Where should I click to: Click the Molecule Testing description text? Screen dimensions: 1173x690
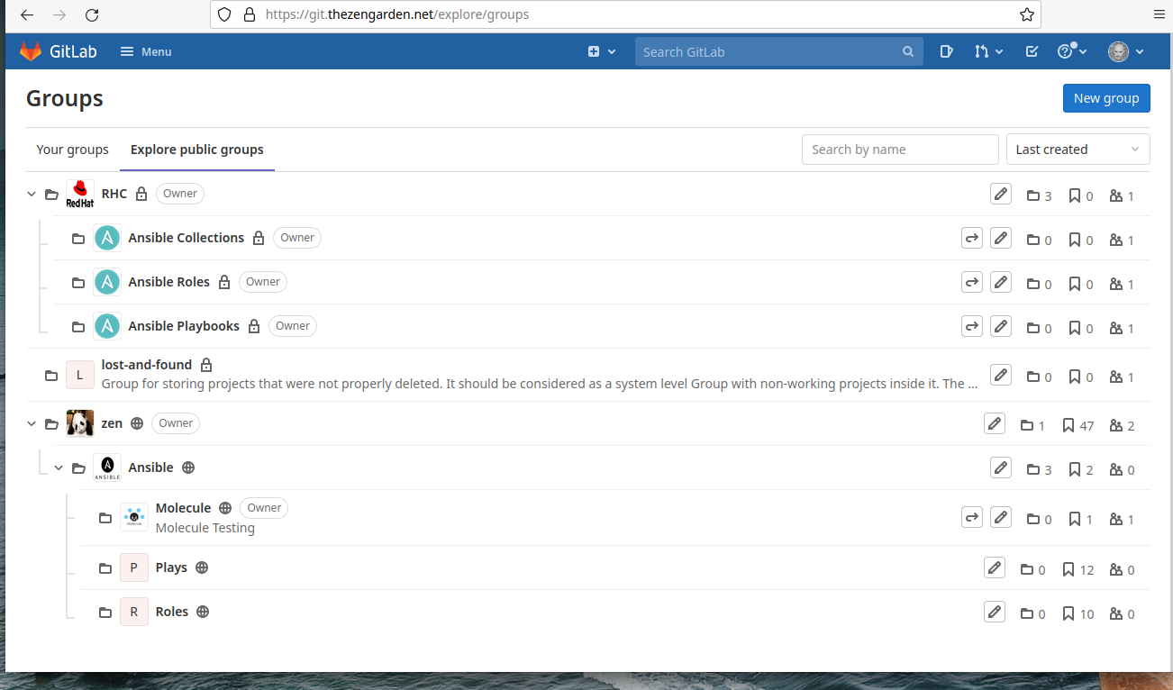205,528
